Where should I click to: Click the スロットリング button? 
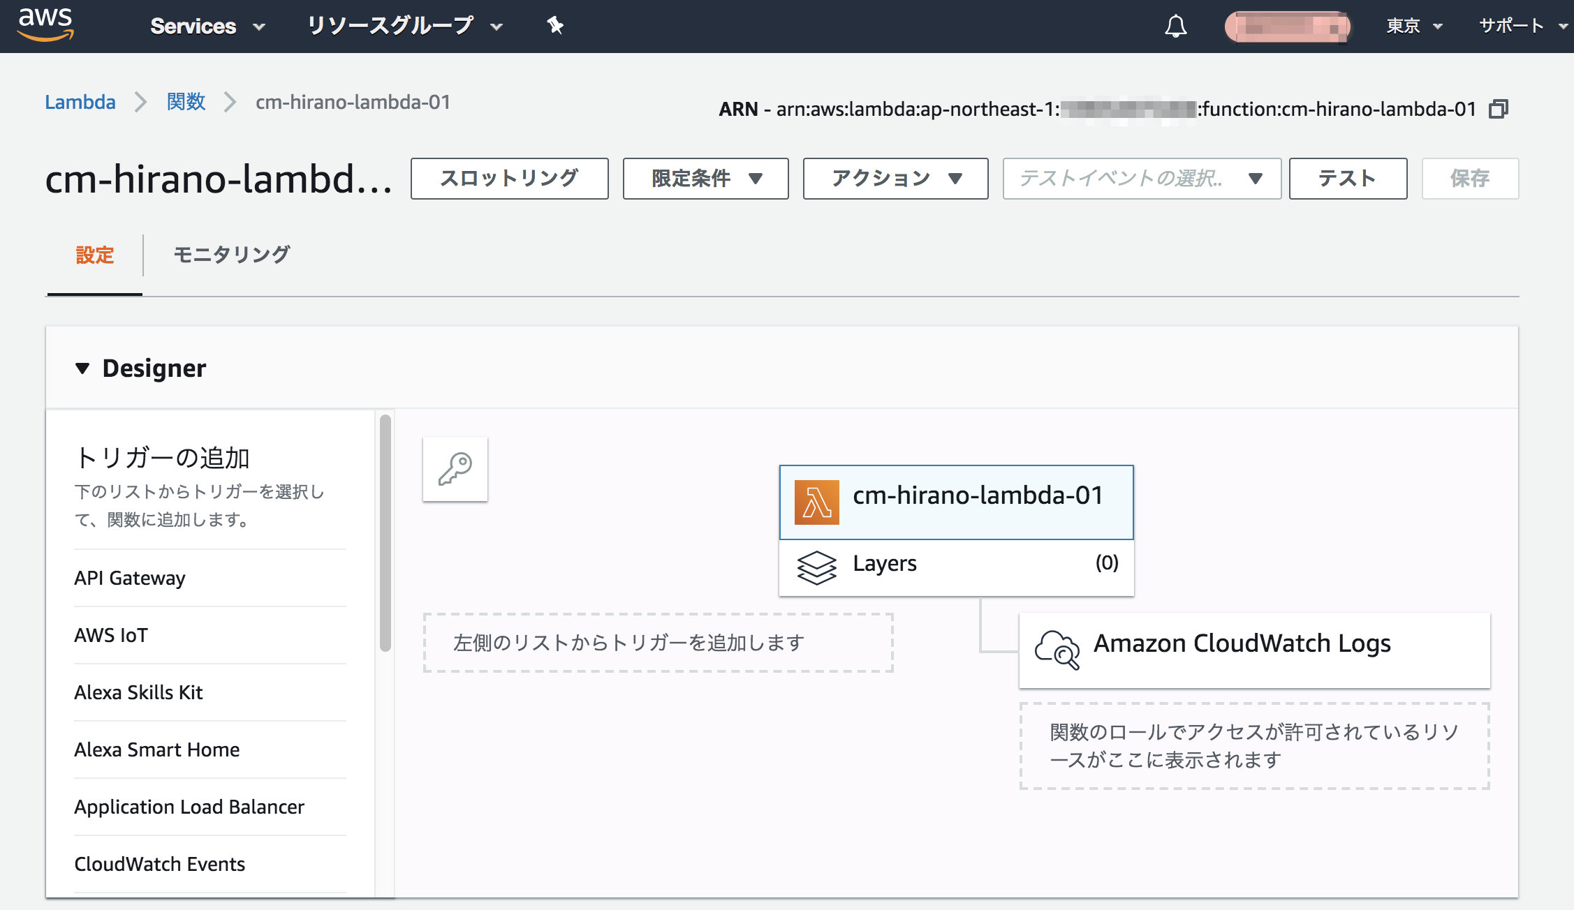coord(510,179)
